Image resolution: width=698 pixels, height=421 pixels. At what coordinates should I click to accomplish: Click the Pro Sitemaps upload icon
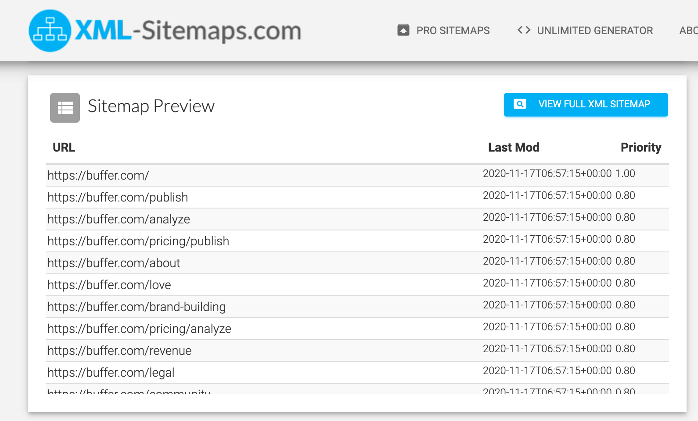403,30
